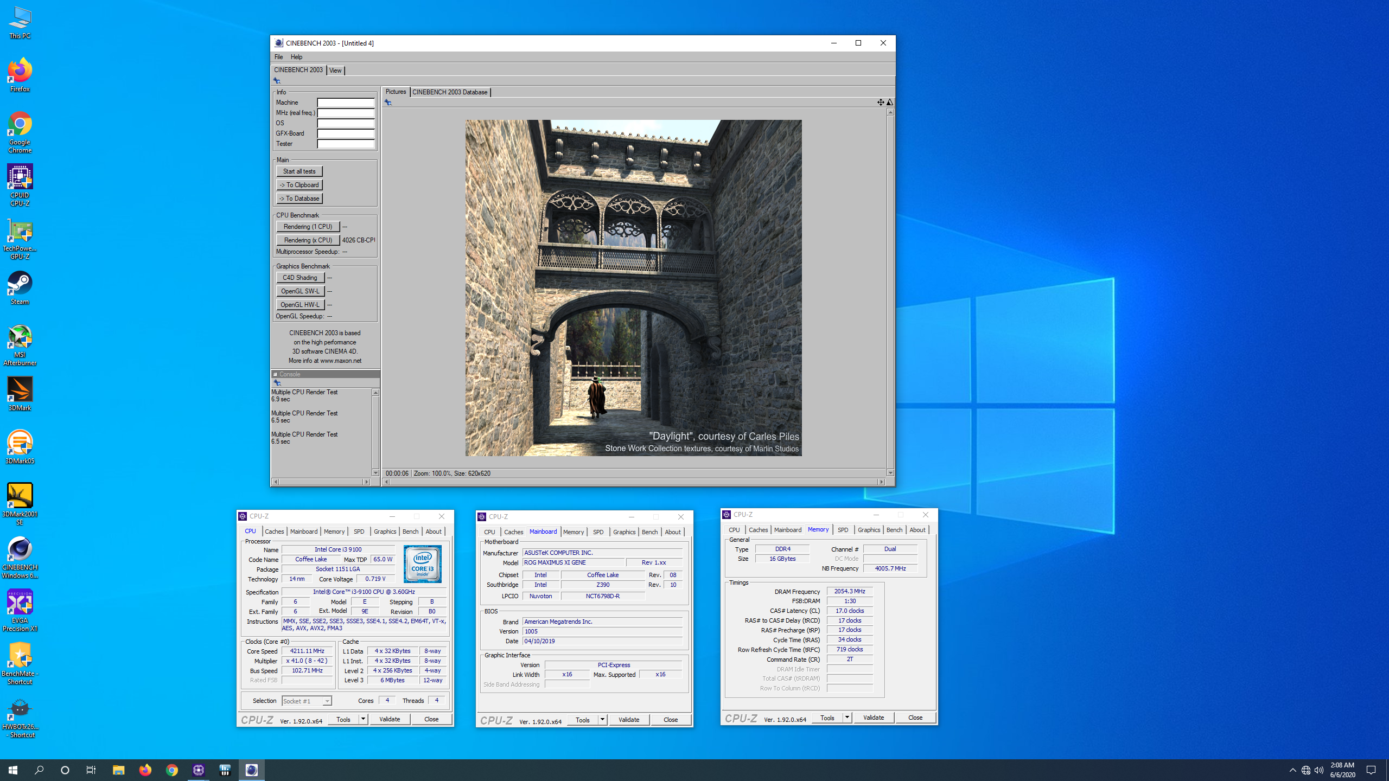Open CINEBENCH Windows 64 desktop shortcut

[20, 558]
